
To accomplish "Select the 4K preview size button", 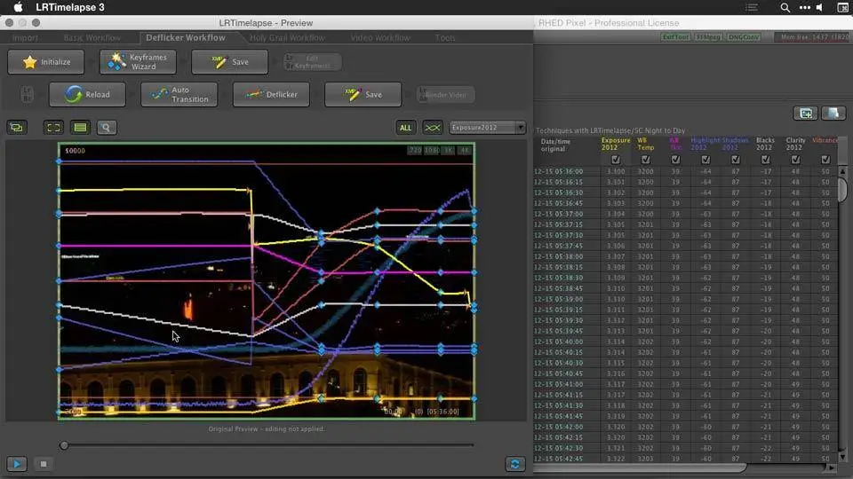I will 464,151.
